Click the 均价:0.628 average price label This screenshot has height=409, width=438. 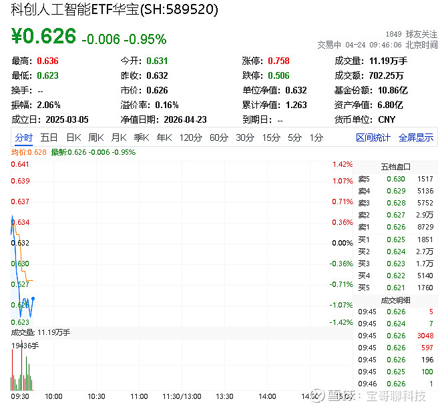(x=29, y=152)
